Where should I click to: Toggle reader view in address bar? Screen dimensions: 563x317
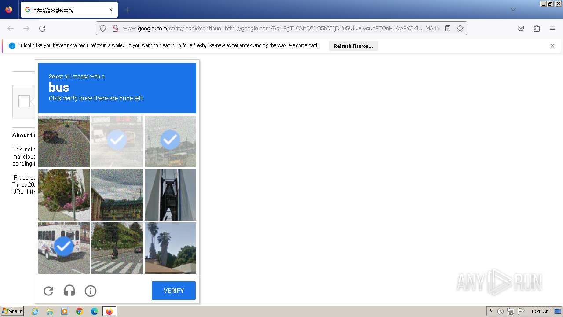(448, 28)
